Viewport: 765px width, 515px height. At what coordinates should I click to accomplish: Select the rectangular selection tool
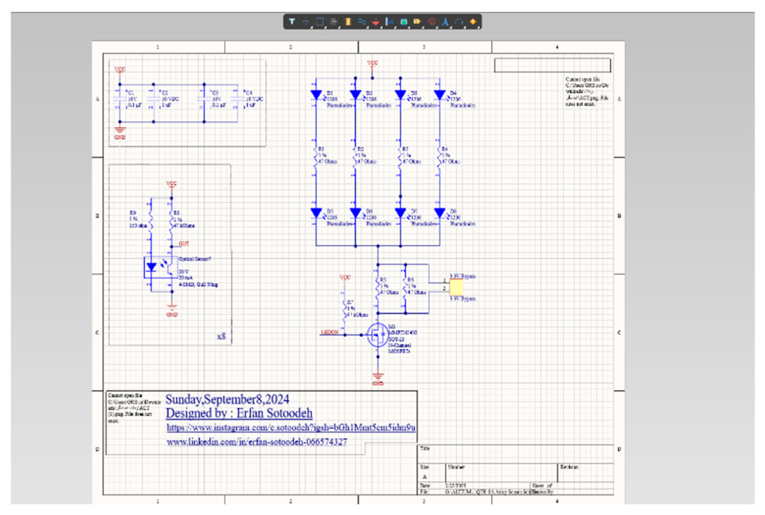320,22
